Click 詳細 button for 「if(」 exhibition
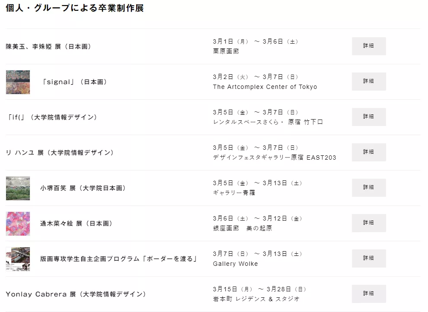Viewport: 428px width, 312px height. point(368,117)
